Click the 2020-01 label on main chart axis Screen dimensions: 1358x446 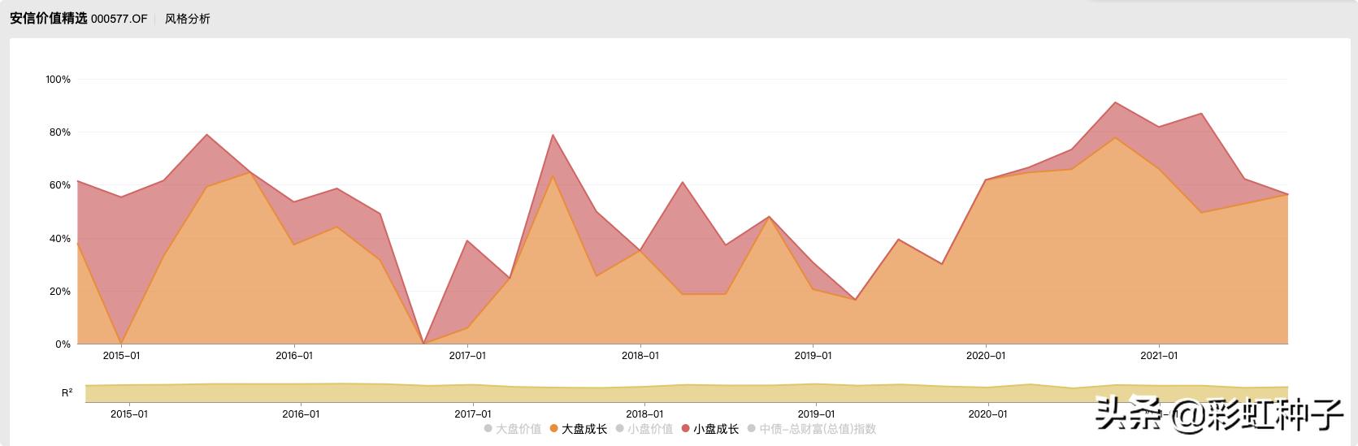(986, 356)
